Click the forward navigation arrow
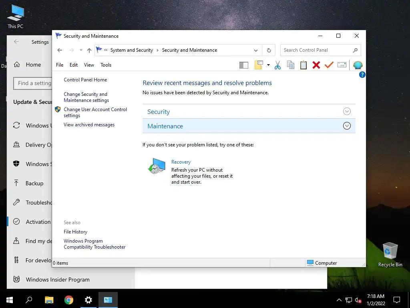This screenshot has width=410, height=308. coord(72,50)
